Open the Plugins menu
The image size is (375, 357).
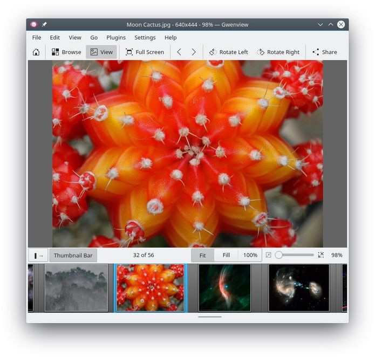pos(116,38)
